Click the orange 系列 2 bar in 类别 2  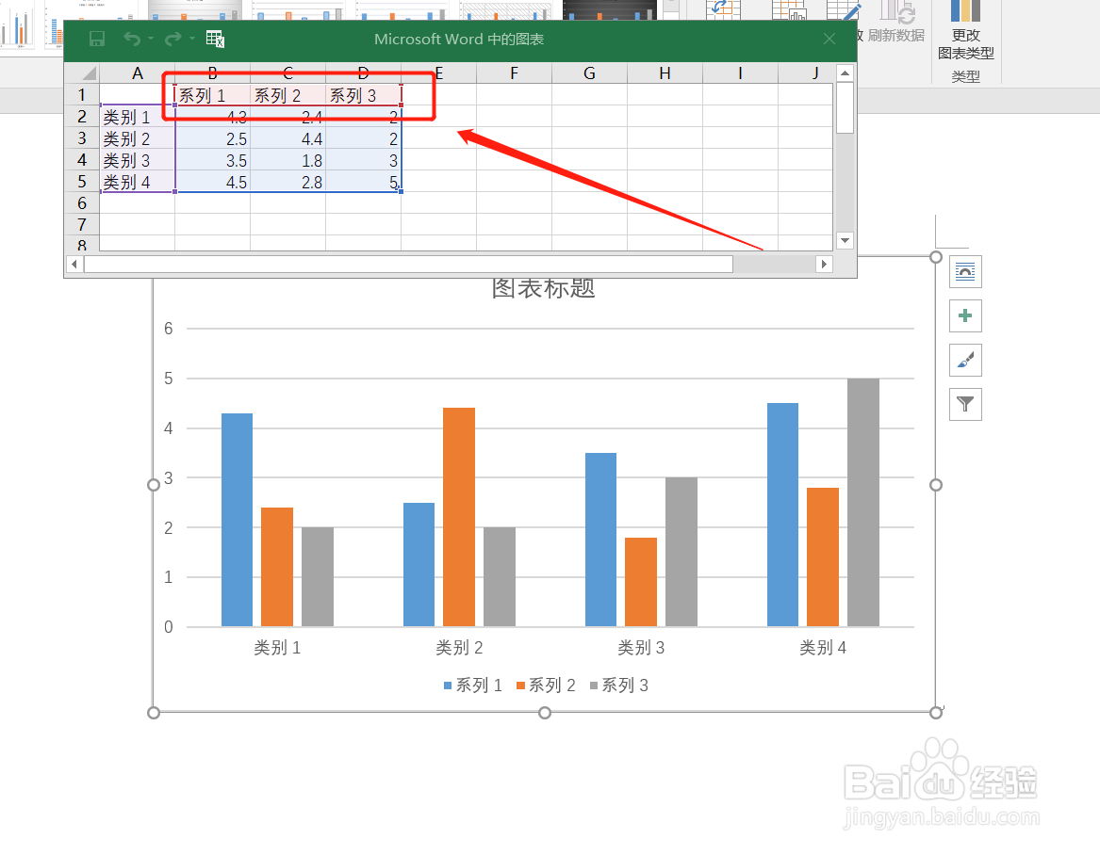(x=459, y=517)
